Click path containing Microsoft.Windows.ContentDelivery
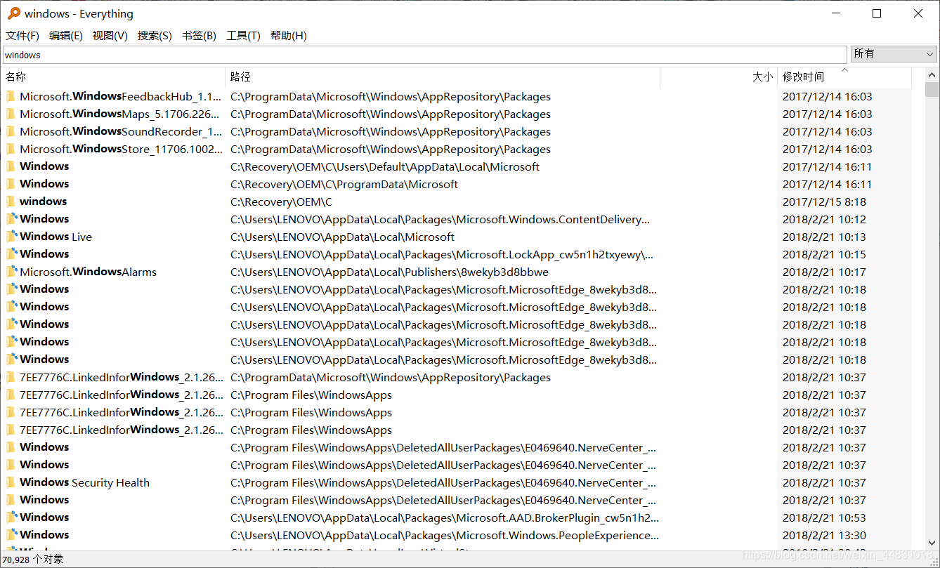Viewport: 940px width, 568px height. [x=440, y=219]
